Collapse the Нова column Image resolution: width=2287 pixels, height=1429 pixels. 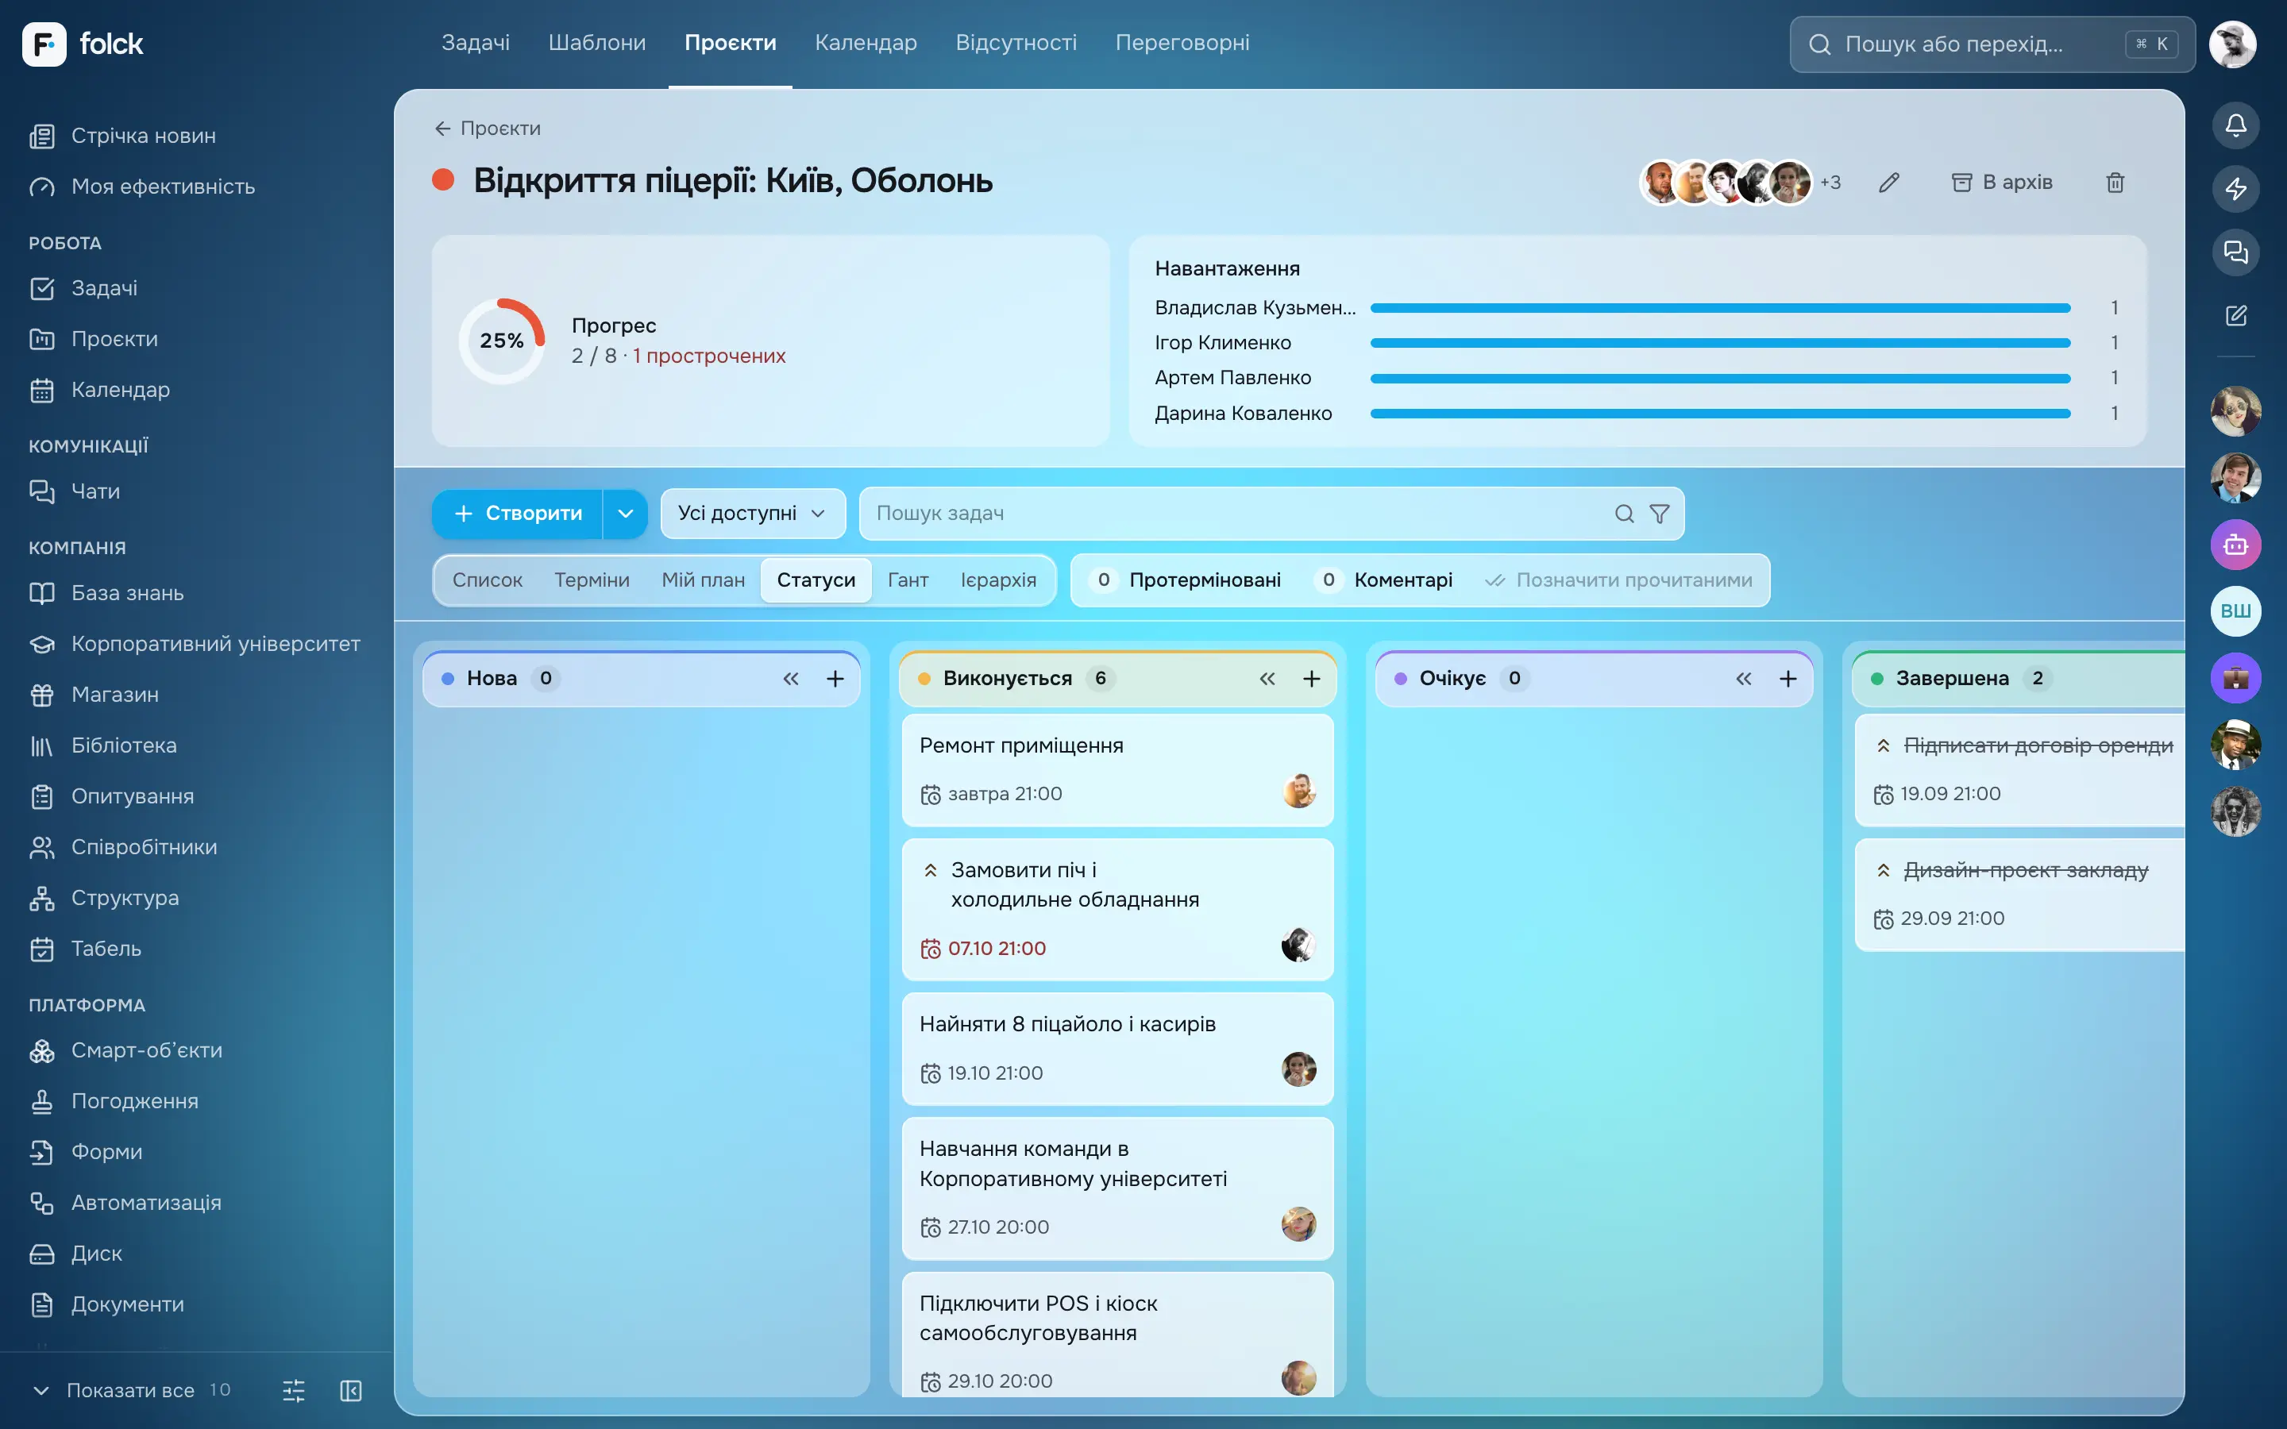point(791,679)
